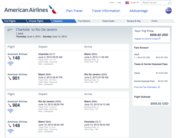Screen dimensions: 176x138
Task: Open the English language dropdown
Action: point(134,2)
